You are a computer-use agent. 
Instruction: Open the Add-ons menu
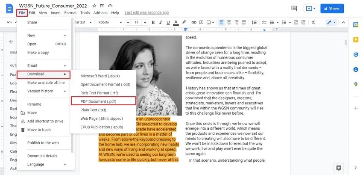point(100,13)
